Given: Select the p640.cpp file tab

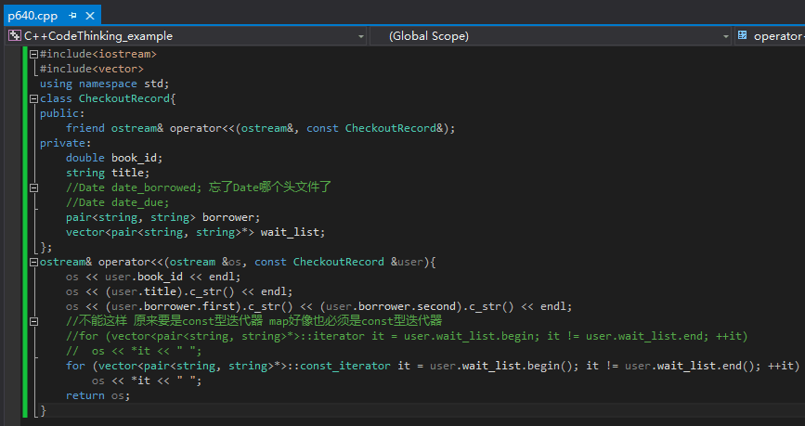Looking at the screenshot, I should (32, 16).
